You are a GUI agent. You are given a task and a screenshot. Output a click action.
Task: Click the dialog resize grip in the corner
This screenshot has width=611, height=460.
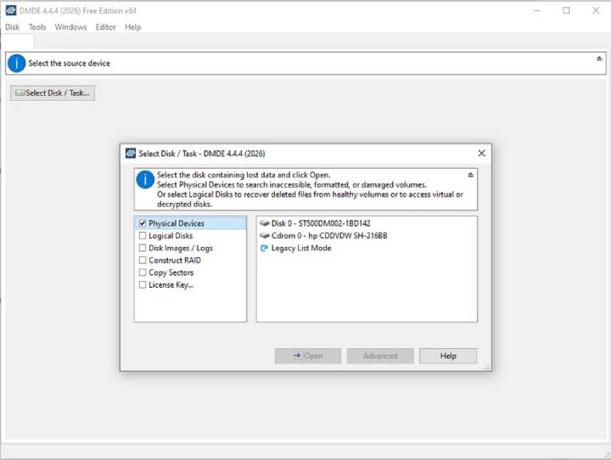pyautogui.click(x=487, y=367)
